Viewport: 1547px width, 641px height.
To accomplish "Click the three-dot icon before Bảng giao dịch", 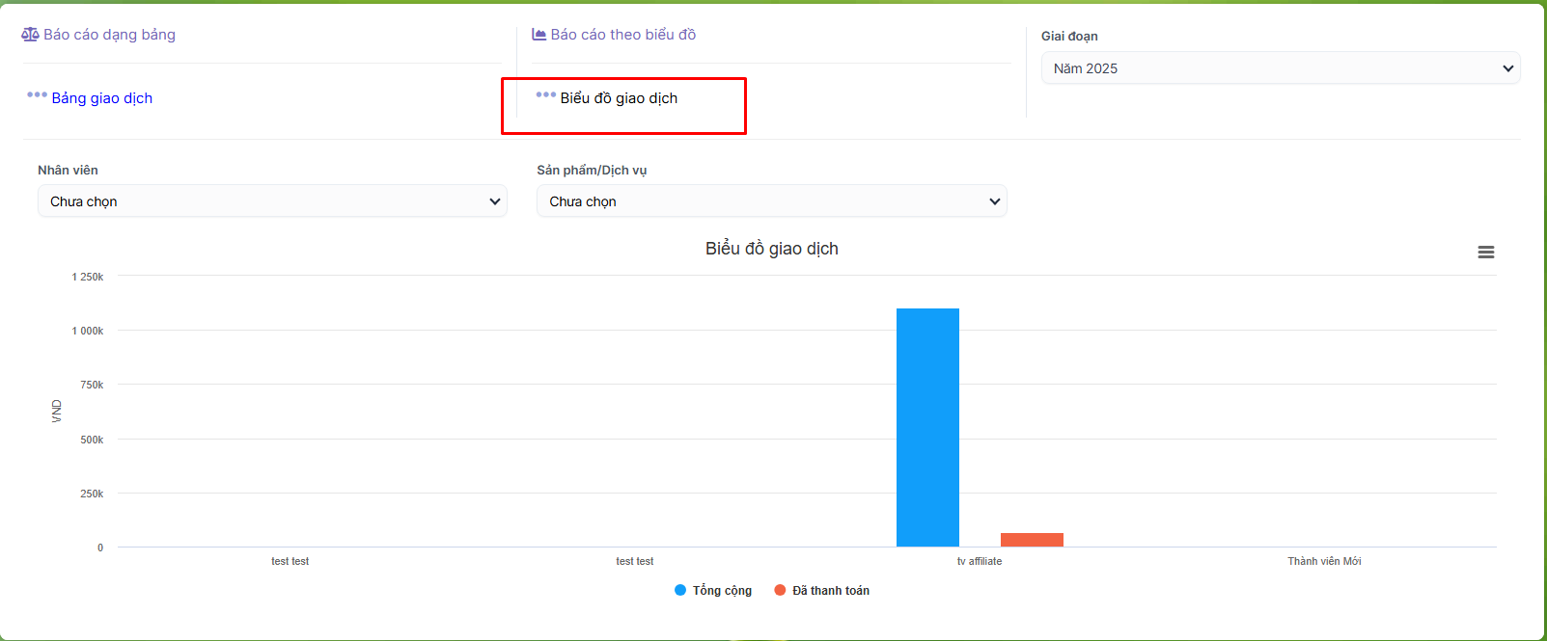I will click(x=37, y=94).
